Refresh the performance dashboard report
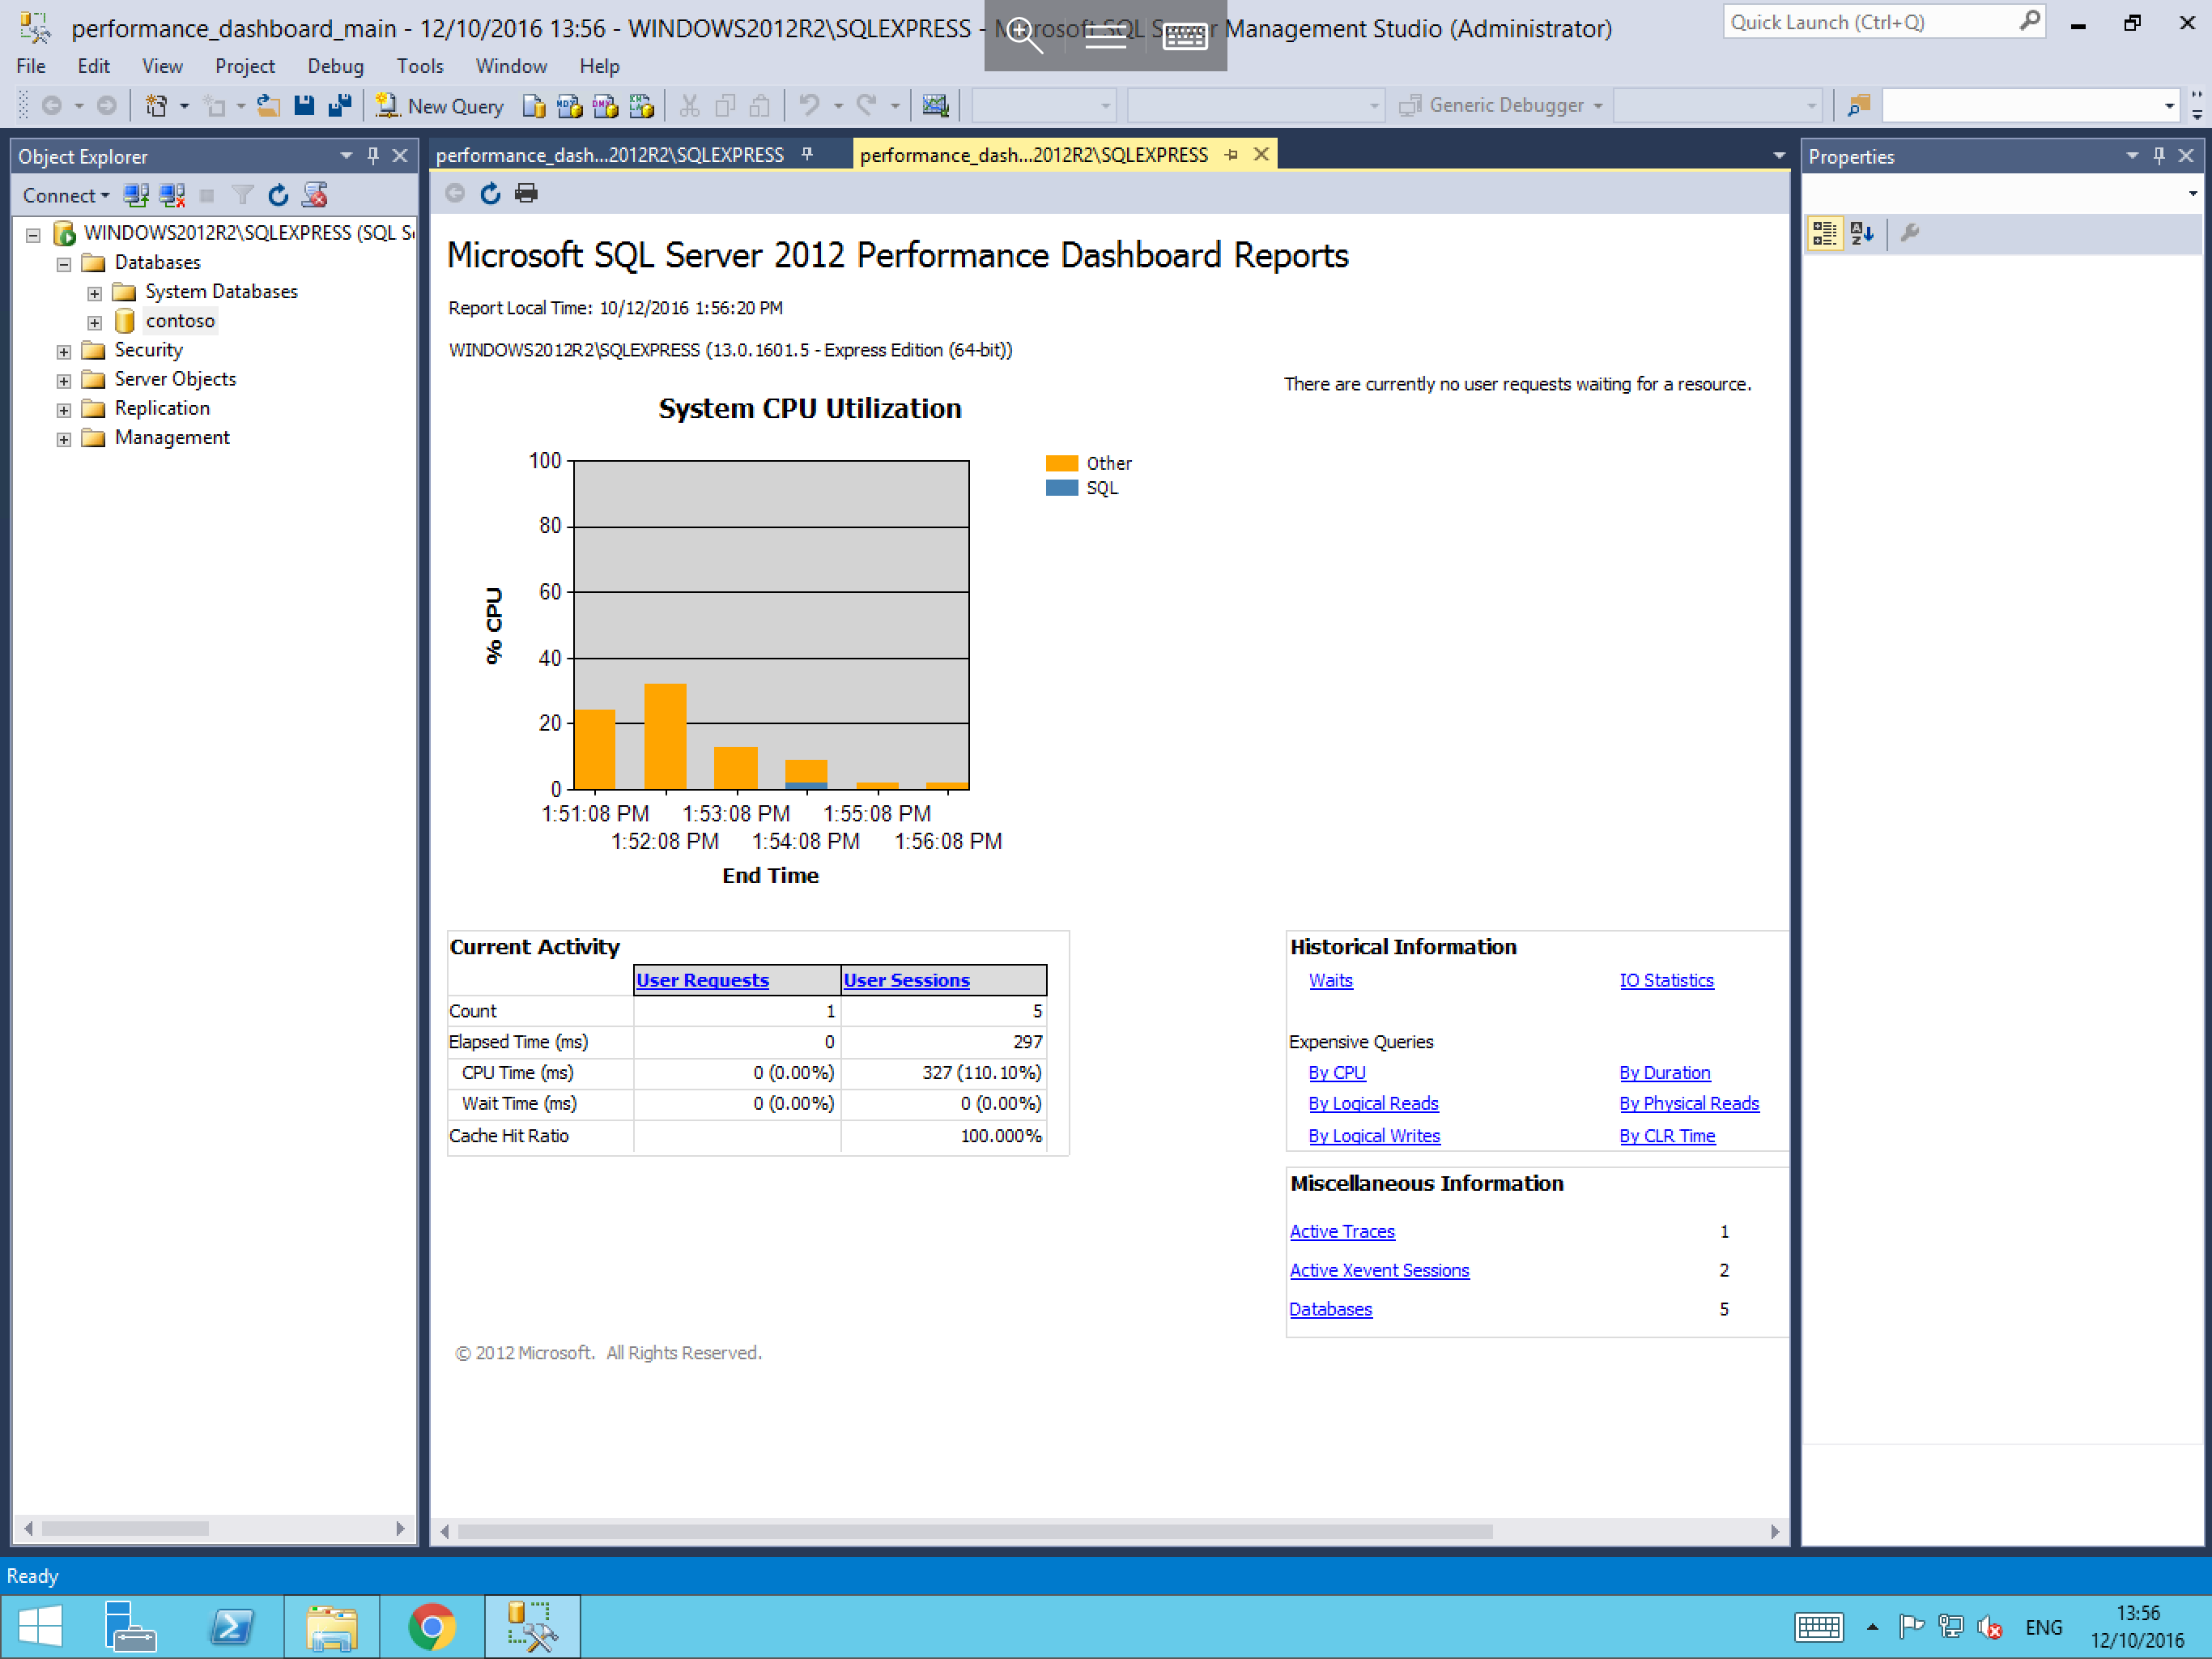Viewport: 2212px width, 1659px height. (x=490, y=193)
